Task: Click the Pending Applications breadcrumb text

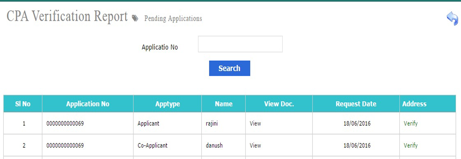Action: click(173, 19)
